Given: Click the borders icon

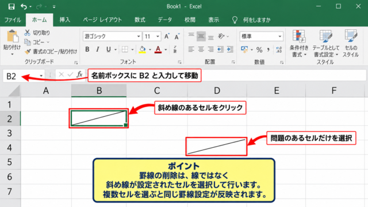Looking at the screenshot, I should click(x=125, y=49).
